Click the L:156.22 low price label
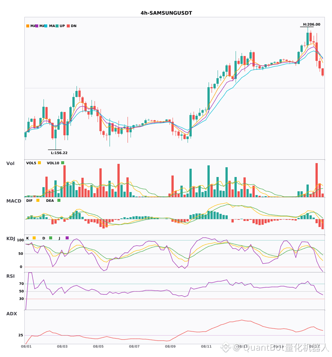Image resolution: width=332 pixels, height=357 pixels. [59, 153]
